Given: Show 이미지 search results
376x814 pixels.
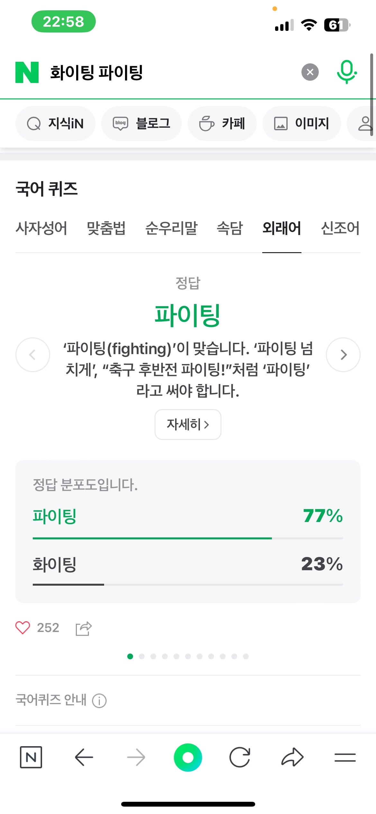Looking at the screenshot, I should point(301,123).
